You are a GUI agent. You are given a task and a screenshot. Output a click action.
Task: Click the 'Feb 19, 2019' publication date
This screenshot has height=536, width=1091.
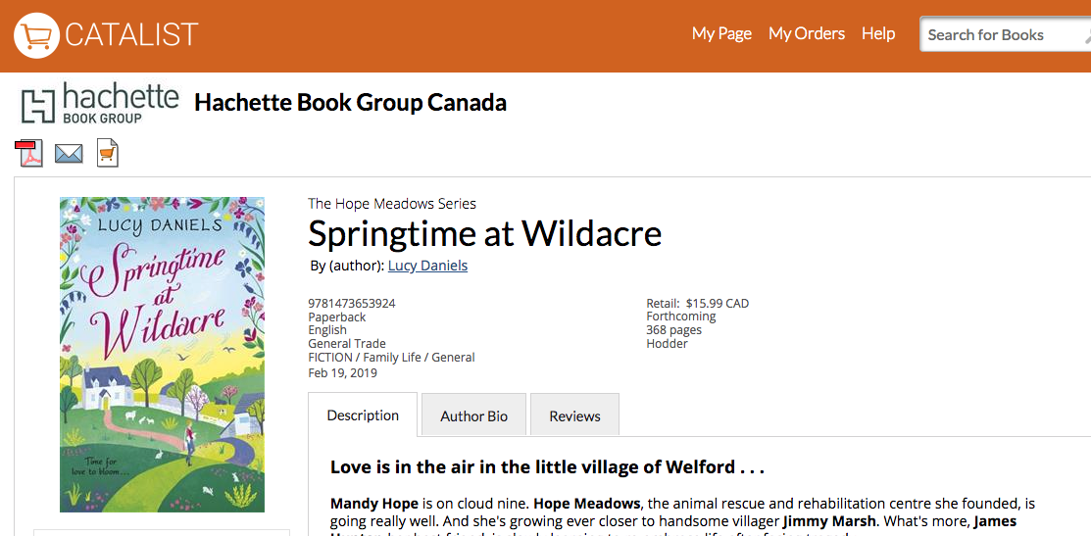pos(342,373)
